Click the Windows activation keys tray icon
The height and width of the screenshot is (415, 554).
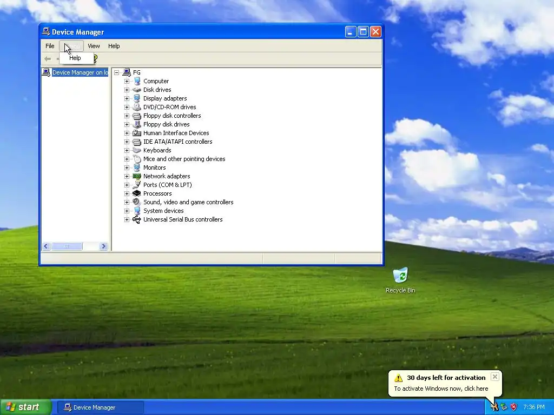pos(494,407)
